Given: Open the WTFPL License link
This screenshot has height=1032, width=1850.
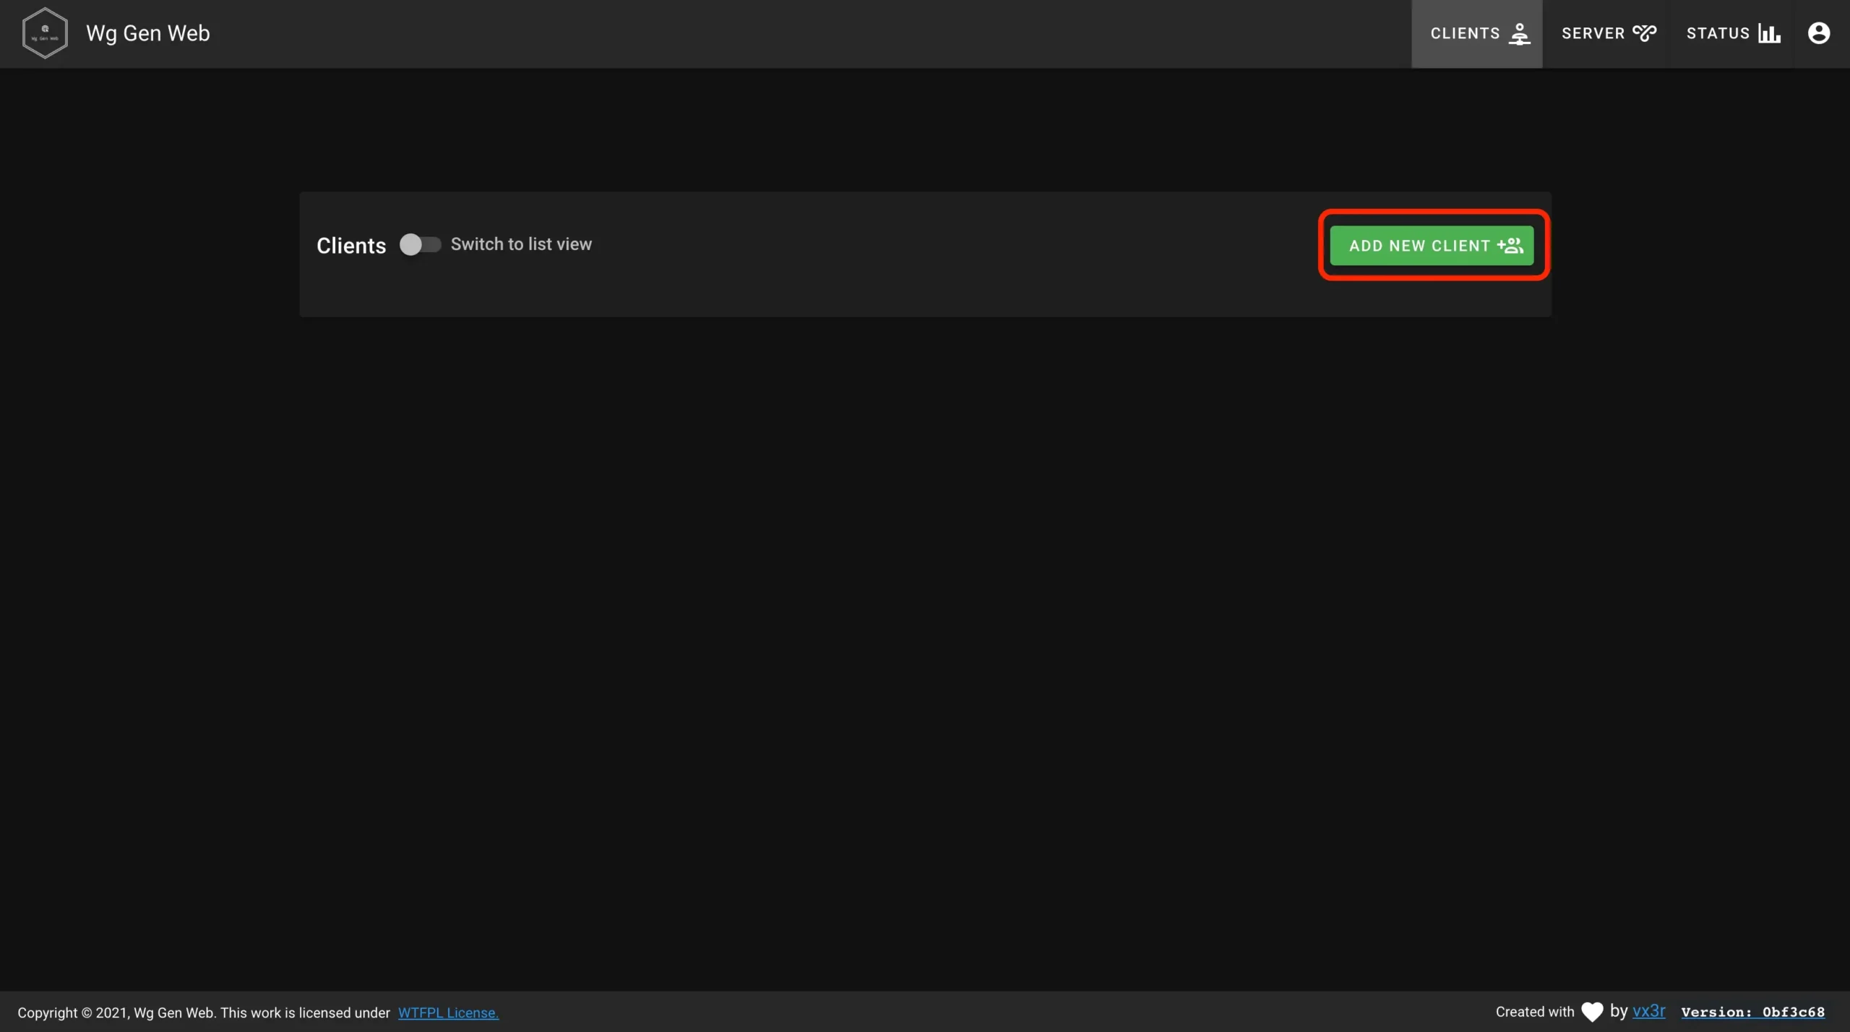Looking at the screenshot, I should click(448, 1012).
